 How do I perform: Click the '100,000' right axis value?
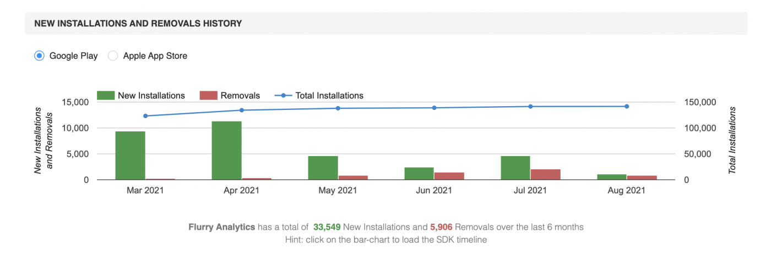[701, 128]
